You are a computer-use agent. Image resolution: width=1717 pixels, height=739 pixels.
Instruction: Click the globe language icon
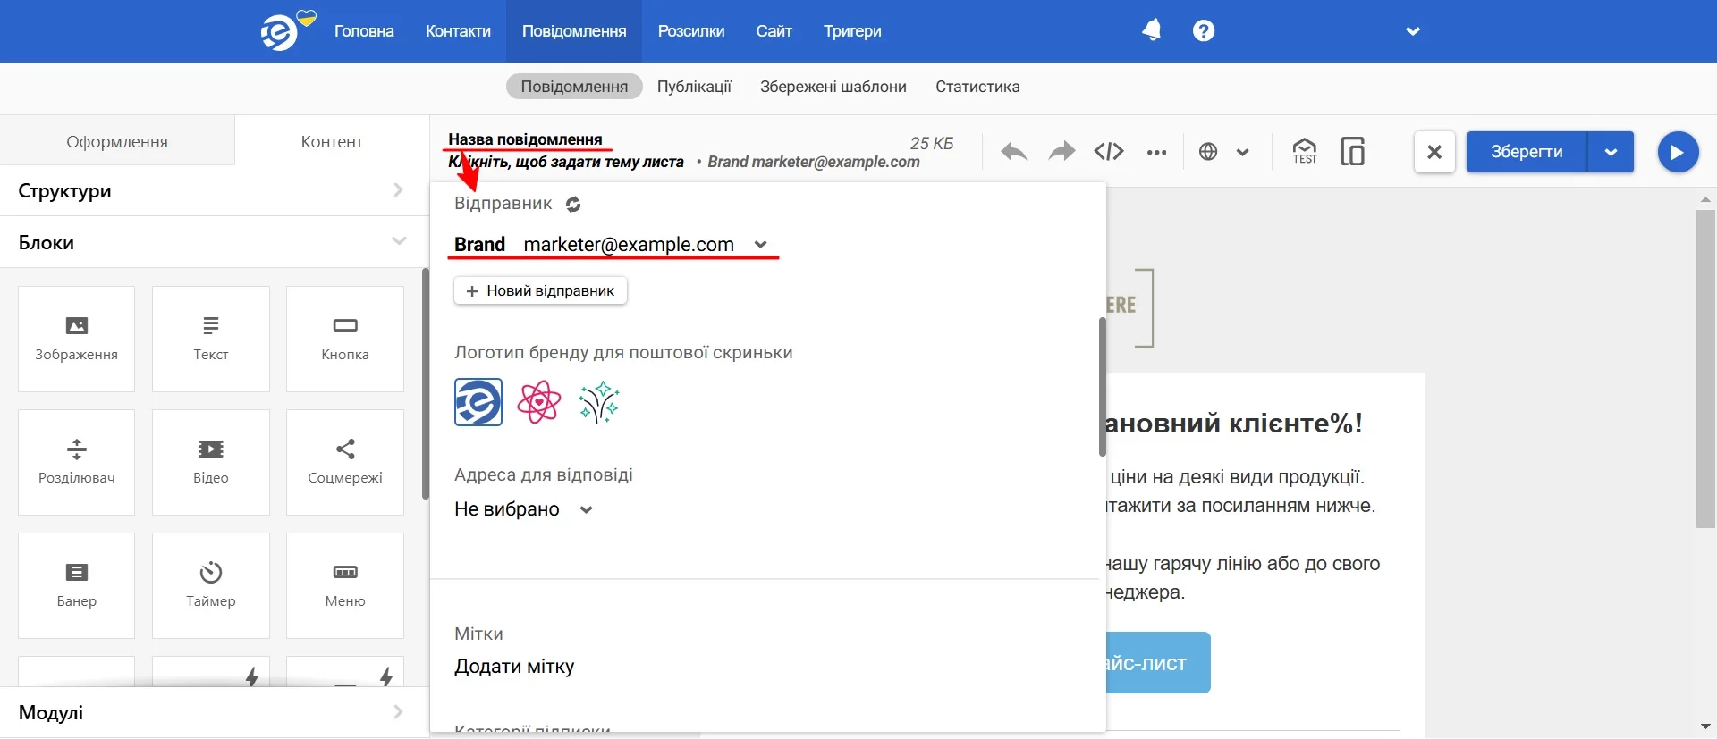(x=1208, y=152)
